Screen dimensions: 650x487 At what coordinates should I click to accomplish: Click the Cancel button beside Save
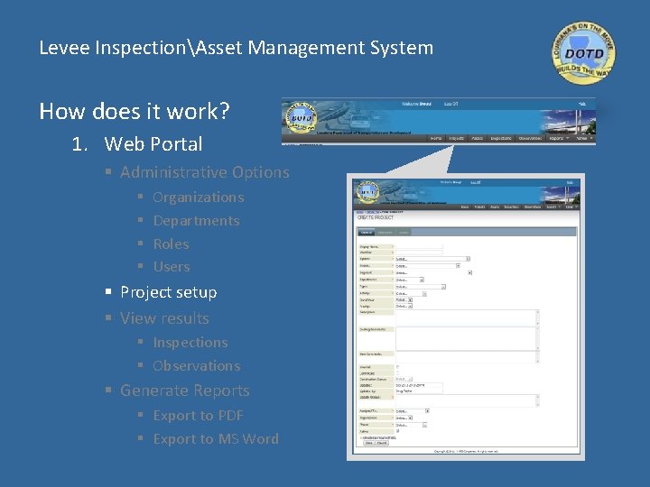[382, 443]
